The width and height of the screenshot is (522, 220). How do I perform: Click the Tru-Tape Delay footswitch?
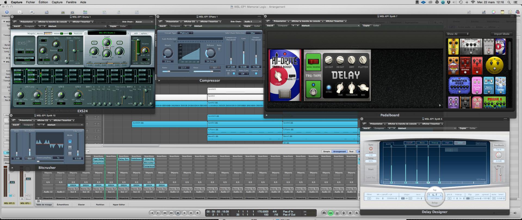tap(313, 92)
